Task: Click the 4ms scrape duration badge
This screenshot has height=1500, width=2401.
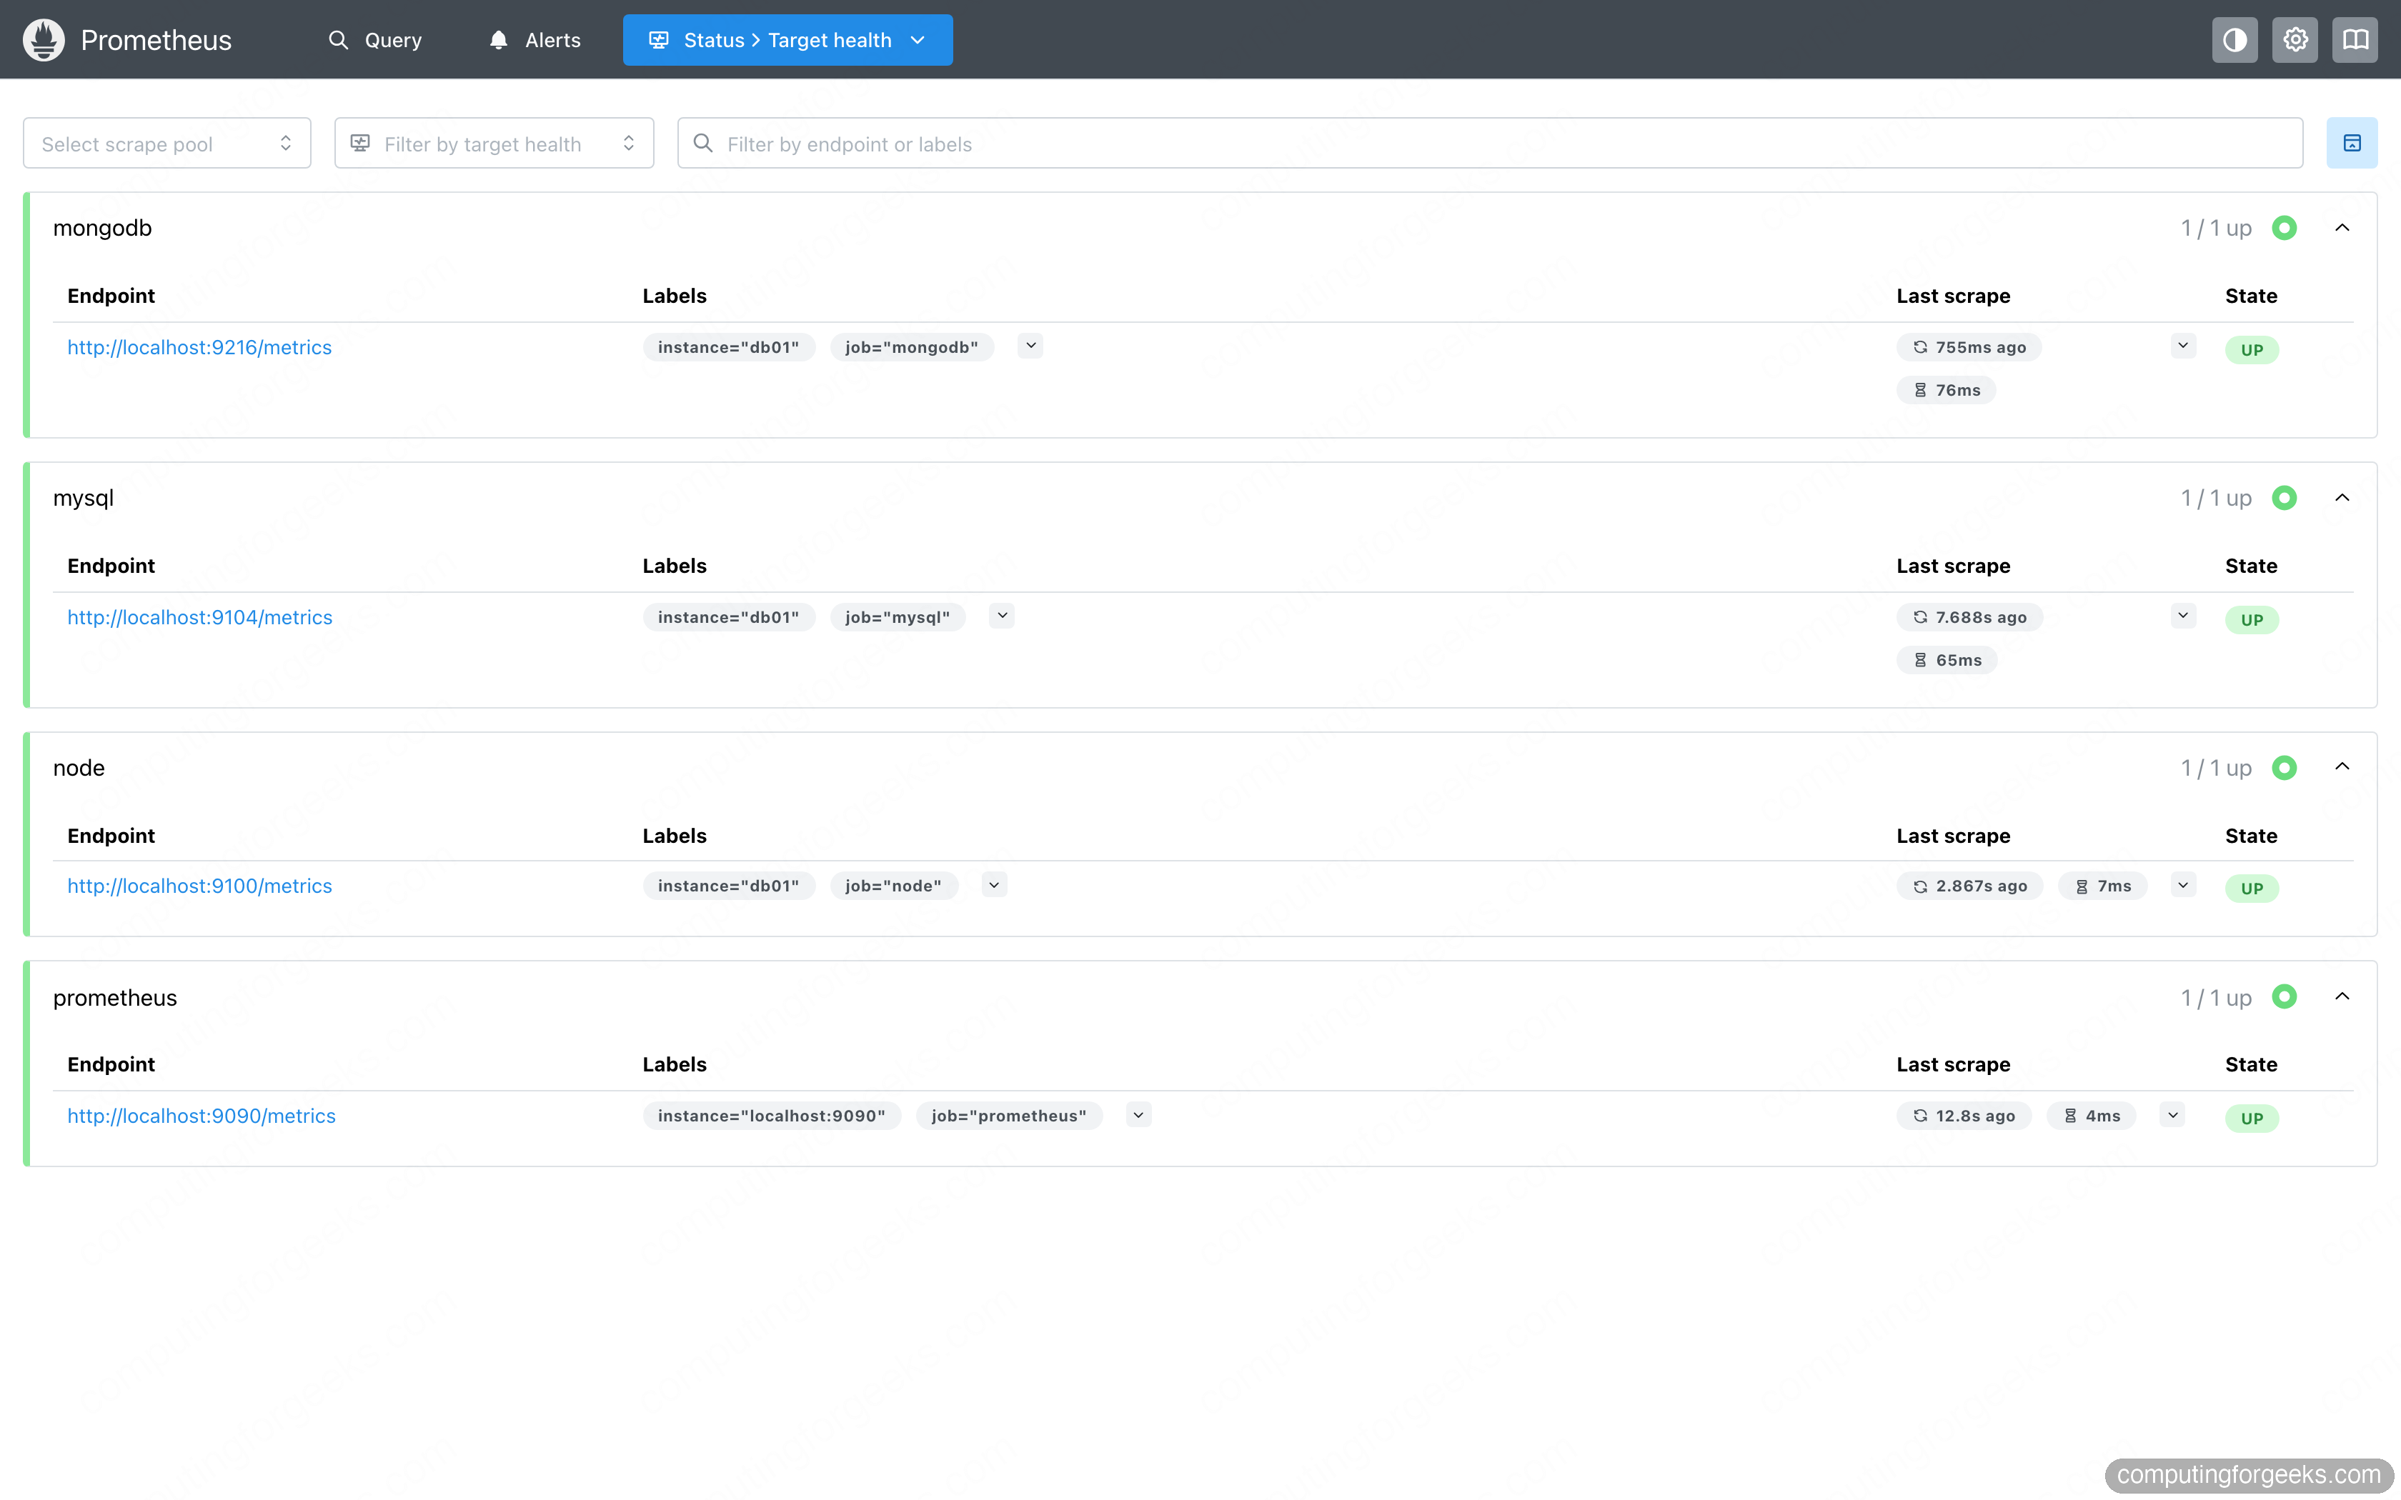Action: point(2090,1116)
